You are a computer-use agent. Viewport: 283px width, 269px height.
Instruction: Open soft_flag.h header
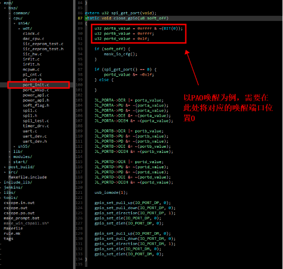[36, 105]
